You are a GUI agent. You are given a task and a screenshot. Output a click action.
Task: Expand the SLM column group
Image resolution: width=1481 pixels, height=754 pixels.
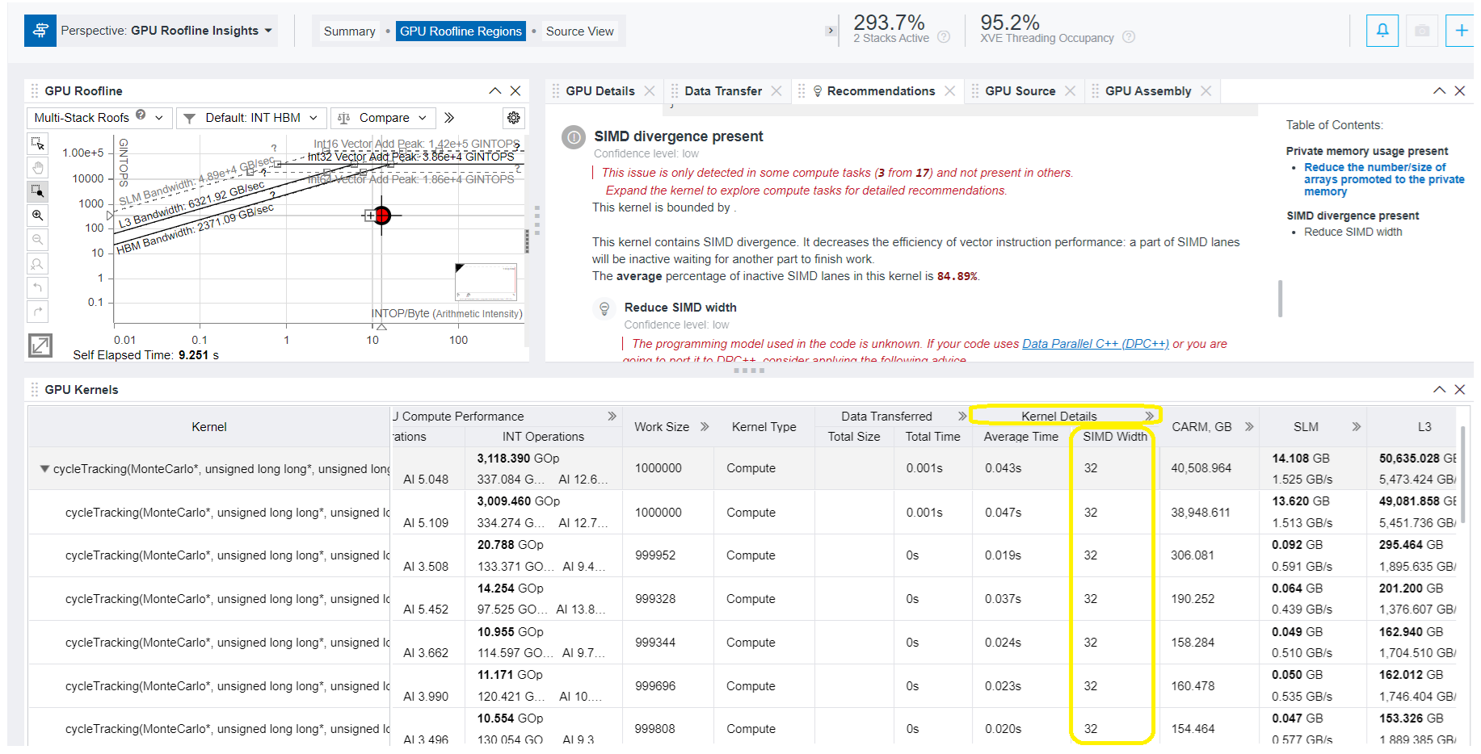(1357, 427)
